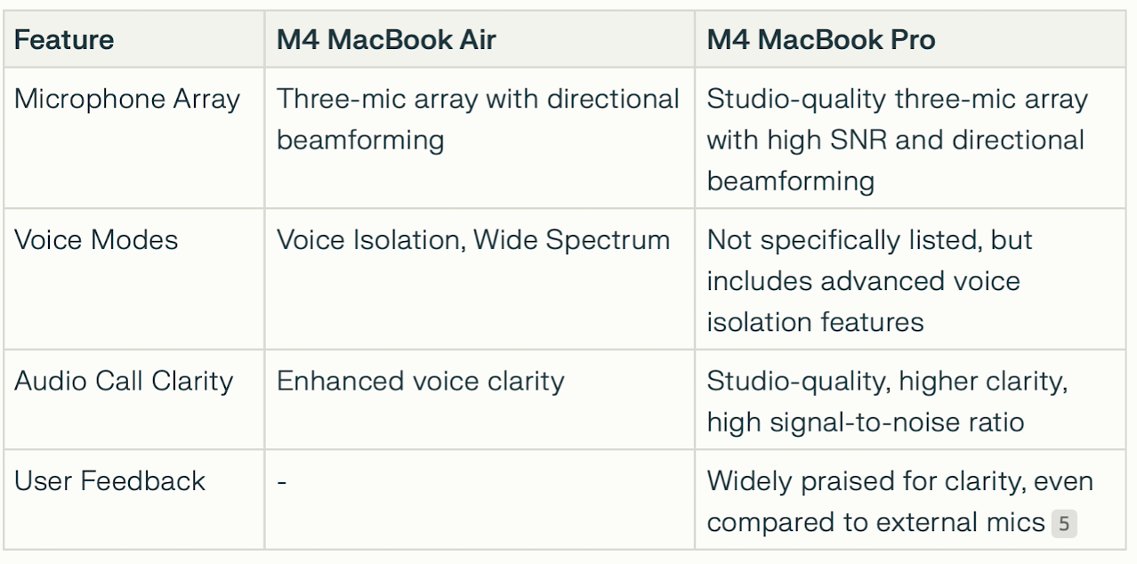Select the Microphone Array row label
The width and height of the screenshot is (1137, 564).
(x=127, y=100)
